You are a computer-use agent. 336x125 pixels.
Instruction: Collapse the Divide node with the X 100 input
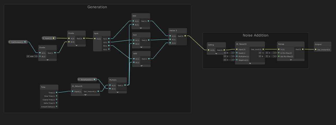47,59
